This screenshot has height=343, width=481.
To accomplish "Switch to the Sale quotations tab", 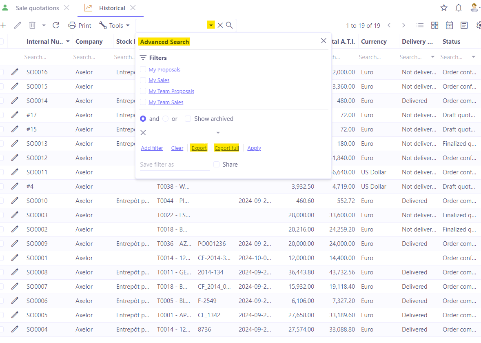I will pos(37,8).
